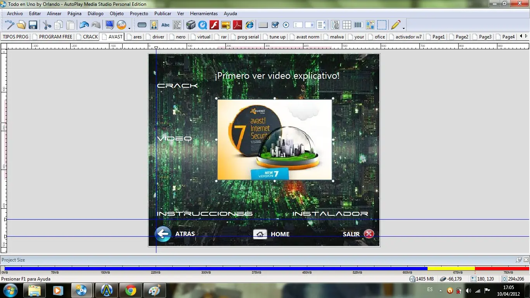Viewport: 530px width, 298px height.
Task: Insert a QuickTime object
Action: pyautogui.click(x=203, y=25)
